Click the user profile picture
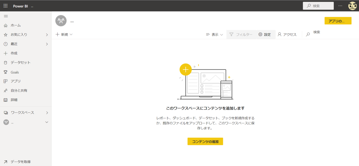359x166 pixels. click(x=352, y=6)
